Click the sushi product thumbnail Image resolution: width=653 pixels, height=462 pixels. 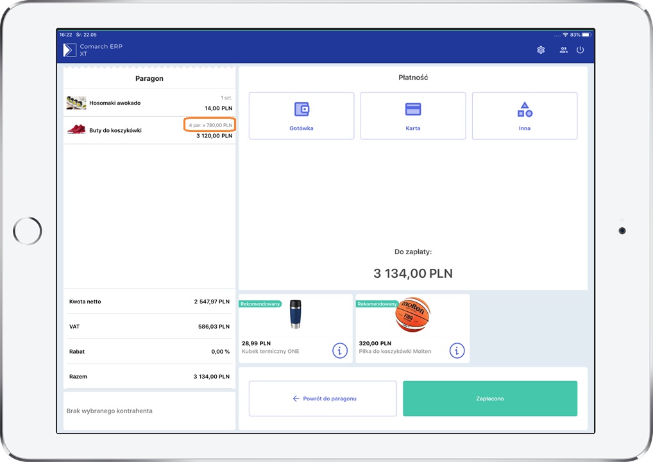(x=76, y=103)
